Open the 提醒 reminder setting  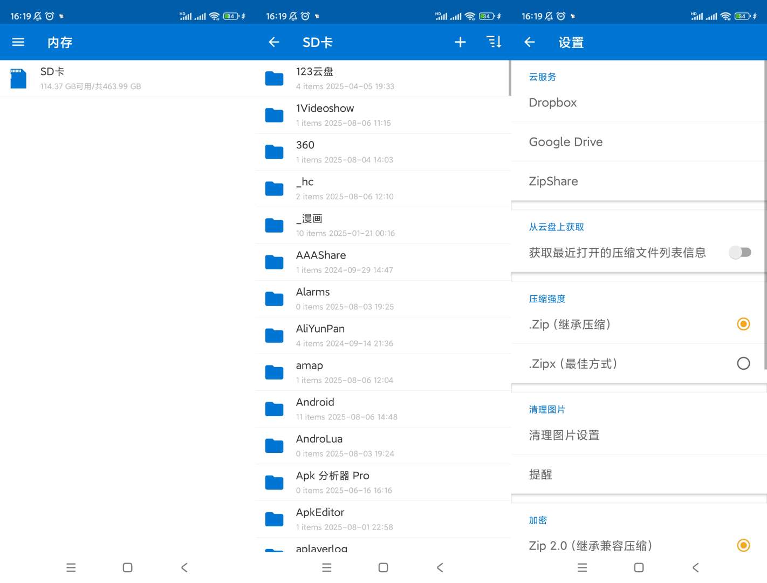[540, 474]
